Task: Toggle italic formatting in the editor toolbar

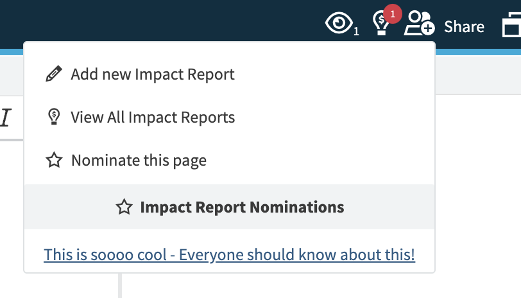Action: pos(6,118)
